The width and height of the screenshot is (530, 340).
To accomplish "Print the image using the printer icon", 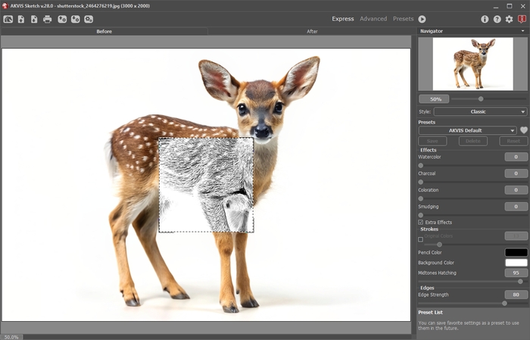I will pyautogui.click(x=47, y=19).
